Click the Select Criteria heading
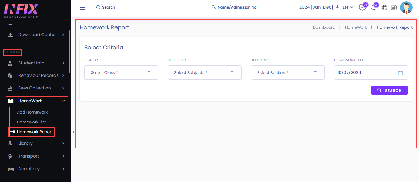The height and width of the screenshot is (182, 419). coord(104,48)
